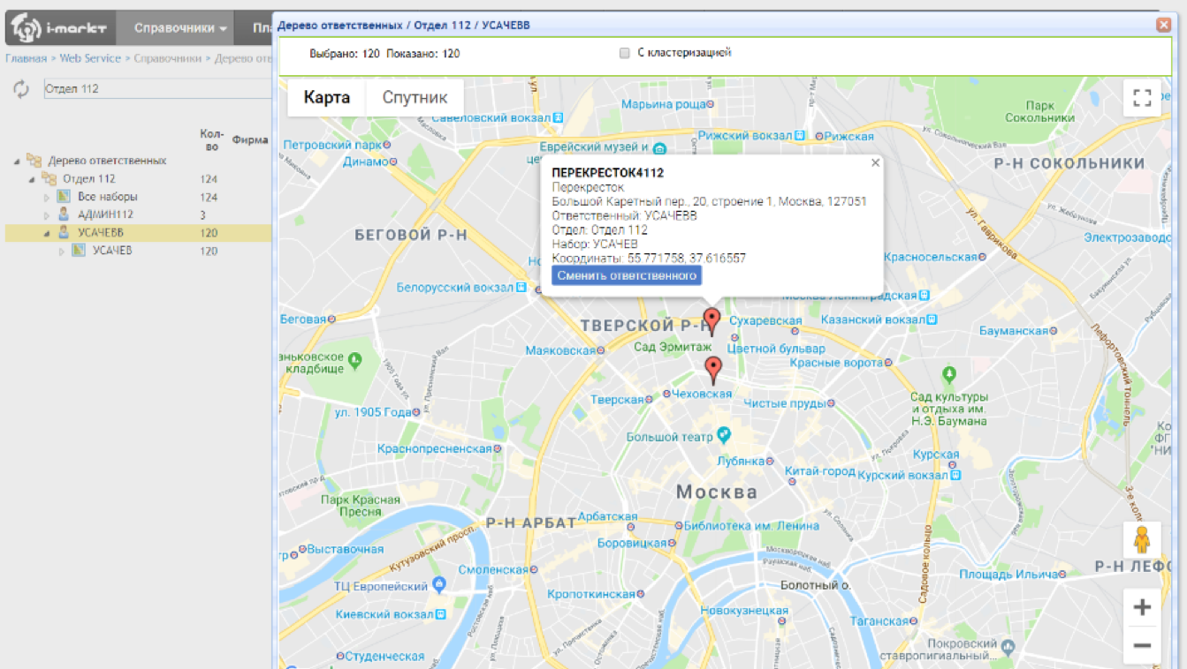Click the Чистые пруды metro icon

[x=832, y=403]
